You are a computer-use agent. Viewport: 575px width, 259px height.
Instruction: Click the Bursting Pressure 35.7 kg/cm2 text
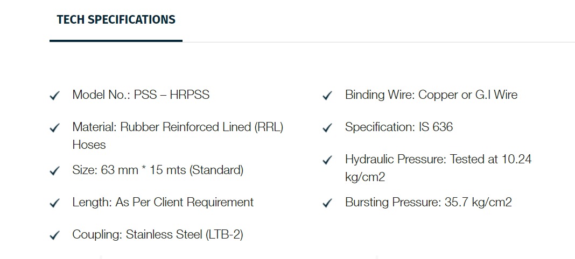point(429,202)
